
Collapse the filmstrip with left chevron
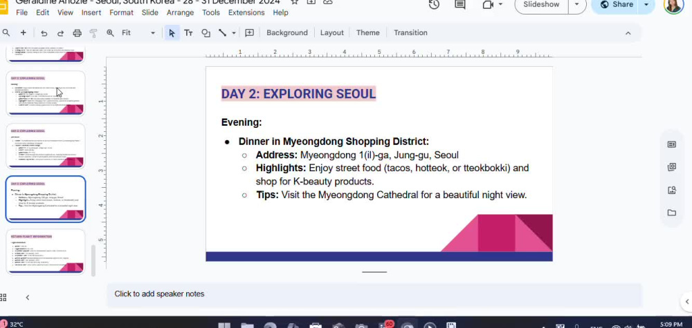click(28, 298)
